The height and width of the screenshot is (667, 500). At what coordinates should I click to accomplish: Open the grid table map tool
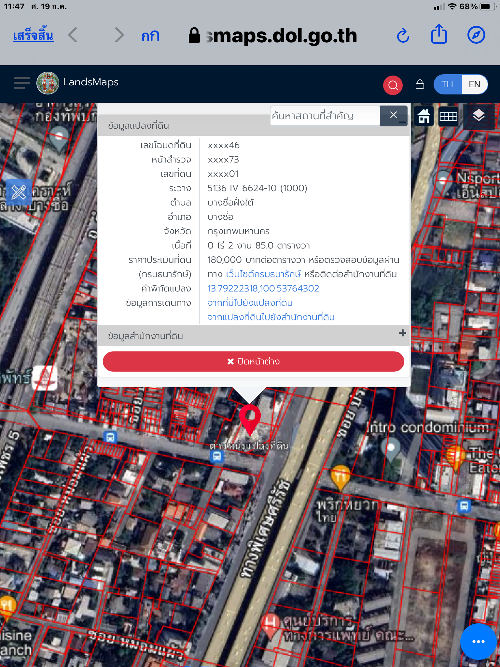tap(448, 116)
